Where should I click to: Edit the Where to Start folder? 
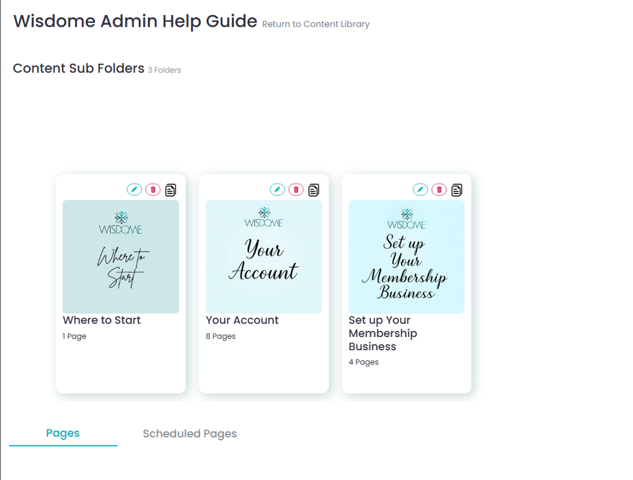134,190
